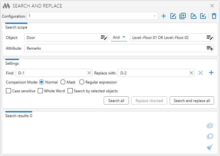
Task: Click the rename configuration pencil icon
Action: click(173, 16)
